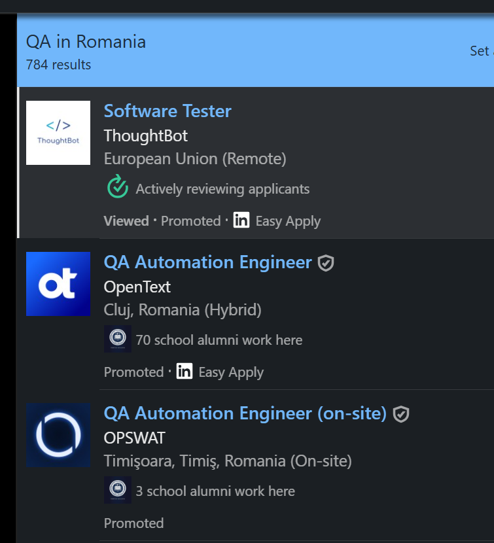
Task: Open the OpenText company logo
Action: click(58, 284)
